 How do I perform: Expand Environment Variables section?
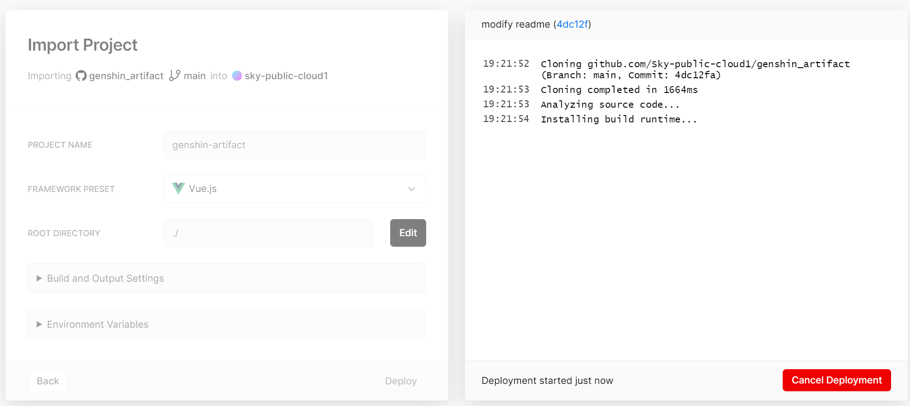click(x=227, y=324)
